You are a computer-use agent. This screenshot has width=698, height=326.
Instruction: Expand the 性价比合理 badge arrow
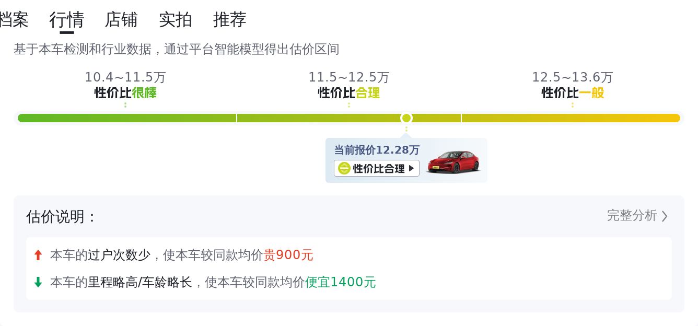tap(411, 168)
